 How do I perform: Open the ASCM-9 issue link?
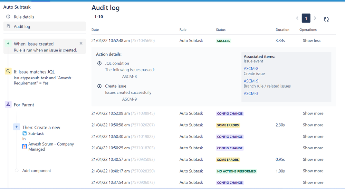[251, 81]
